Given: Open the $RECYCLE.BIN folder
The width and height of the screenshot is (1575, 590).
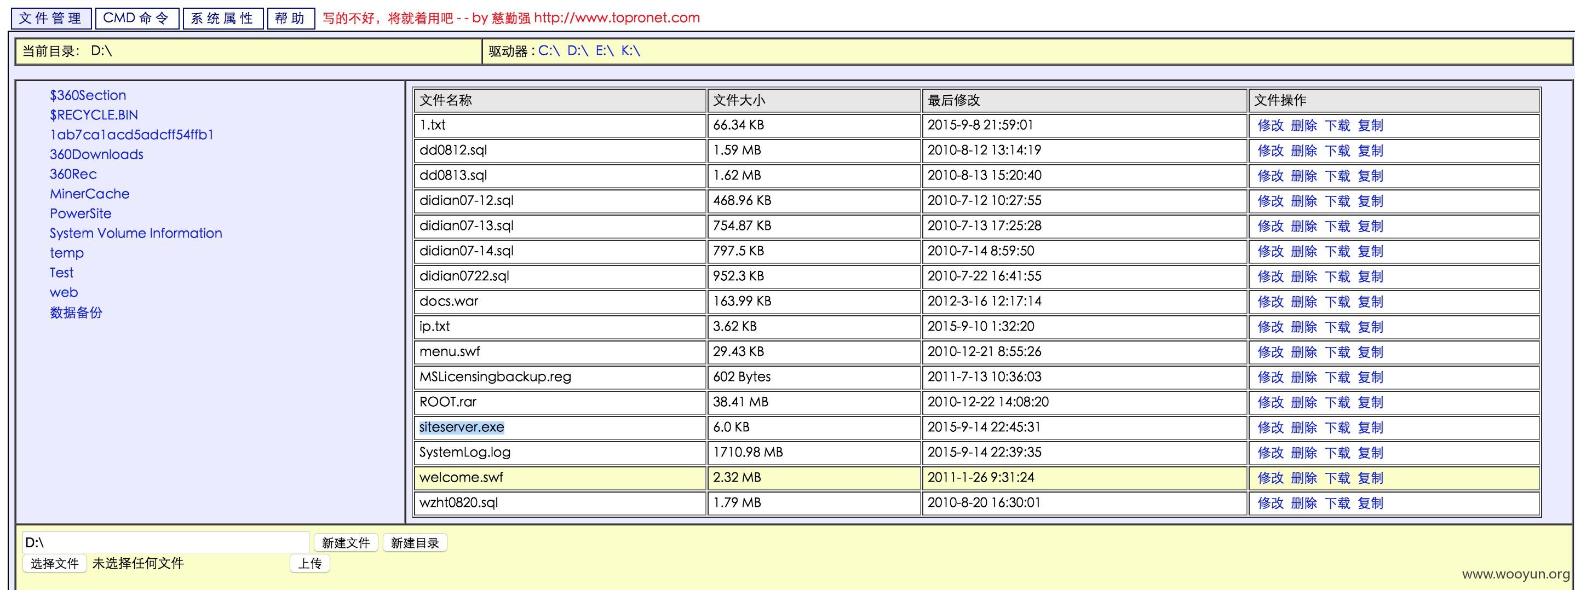Looking at the screenshot, I should click(94, 115).
